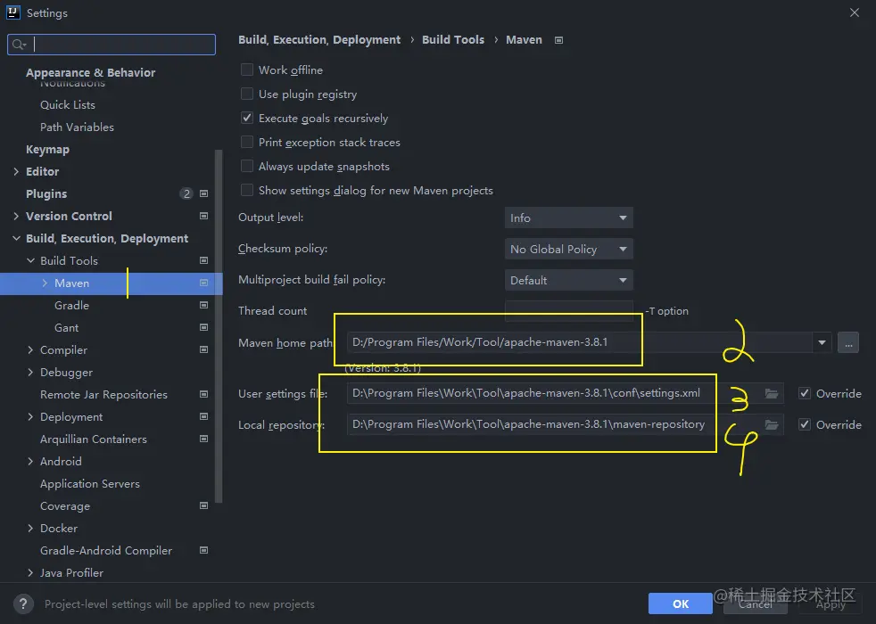Screen dimensions: 876x624
Task: Click project-level icon beside Version Control
Action: click(x=204, y=216)
